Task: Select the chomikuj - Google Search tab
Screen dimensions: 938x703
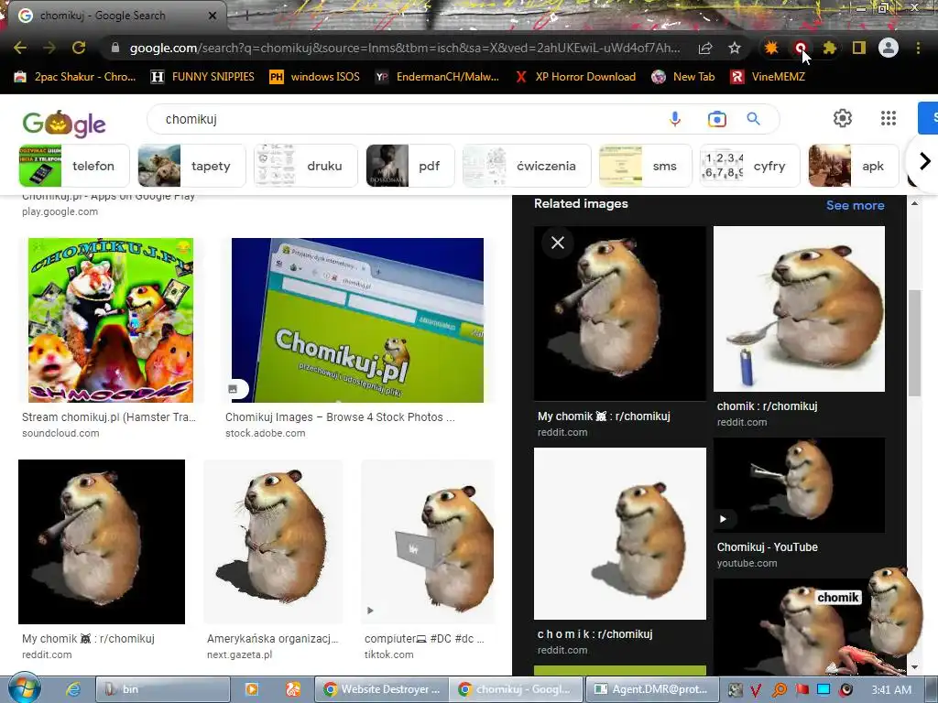Action: pyautogui.click(x=114, y=16)
